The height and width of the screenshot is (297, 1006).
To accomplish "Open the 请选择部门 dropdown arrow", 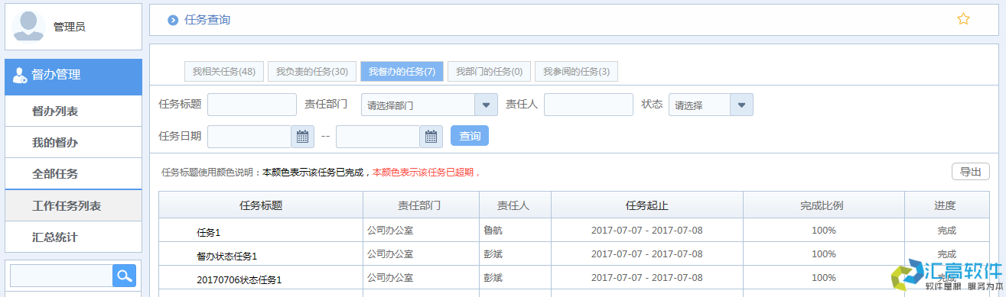I will click(x=487, y=105).
